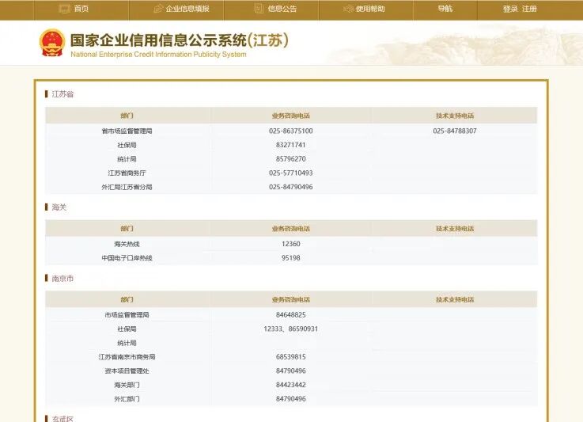Click the 登录 link

tap(510, 9)
